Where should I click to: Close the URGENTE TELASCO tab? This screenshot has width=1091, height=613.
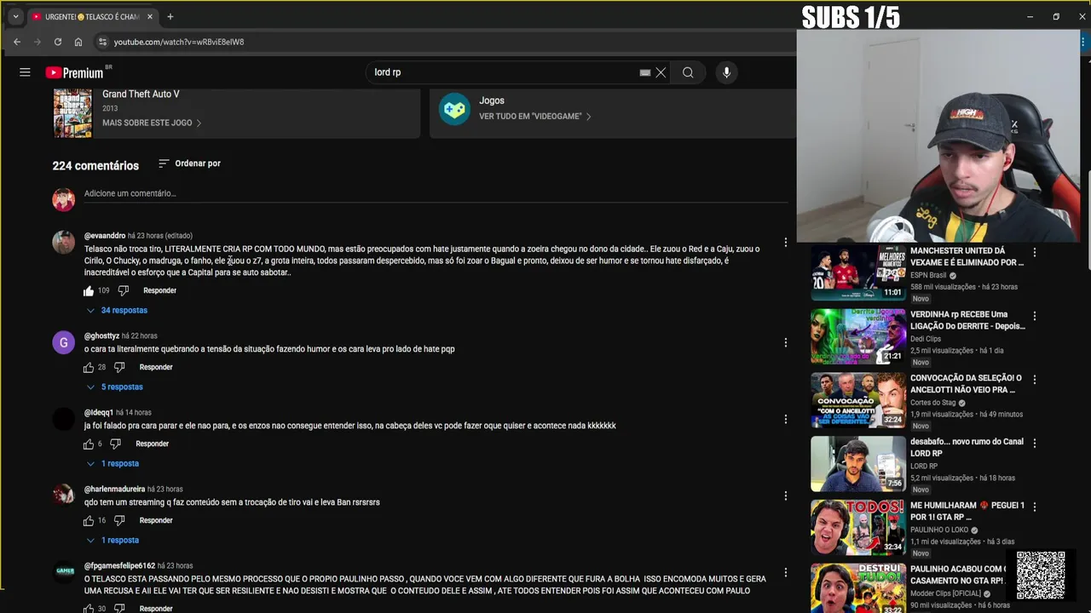pos(150,16)
